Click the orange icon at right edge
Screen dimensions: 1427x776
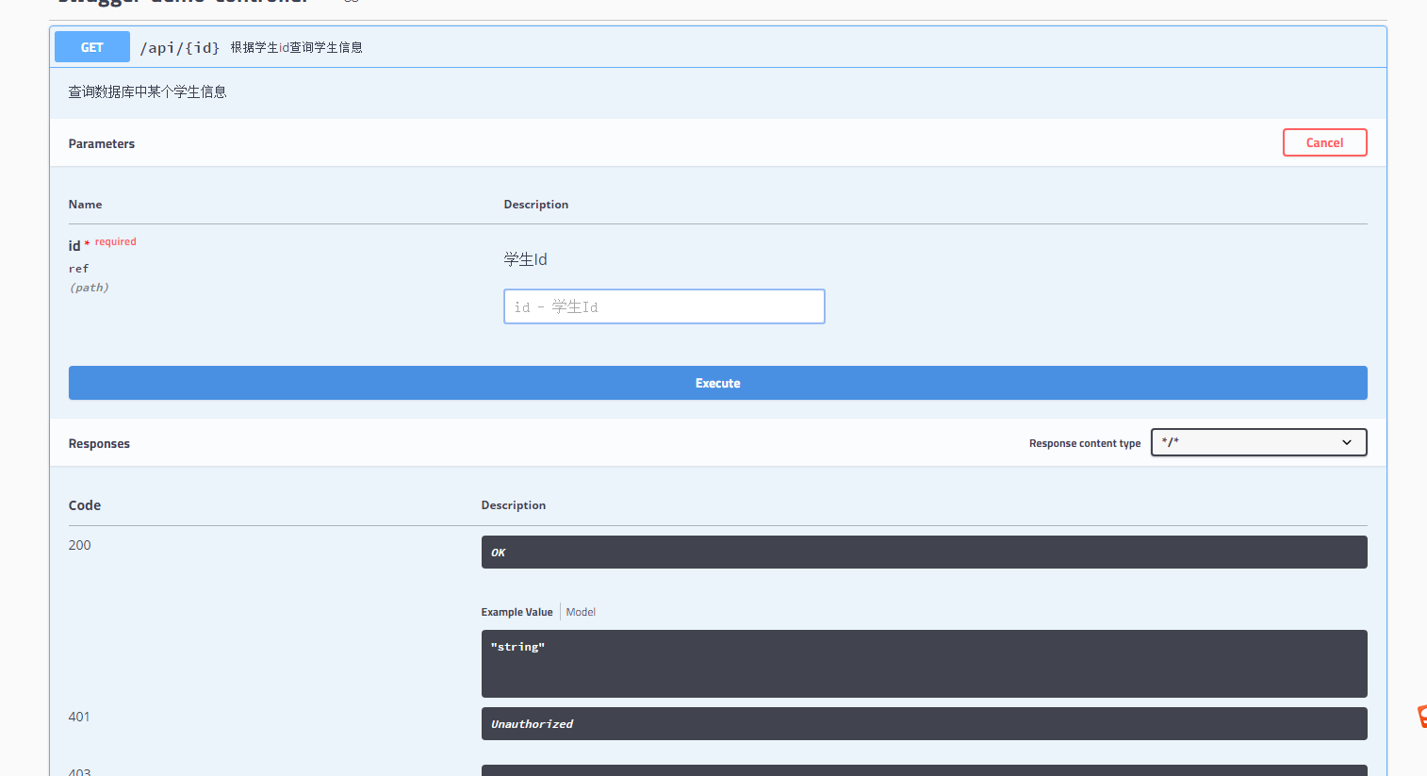pyautogui.click(x=1421, y=717)
